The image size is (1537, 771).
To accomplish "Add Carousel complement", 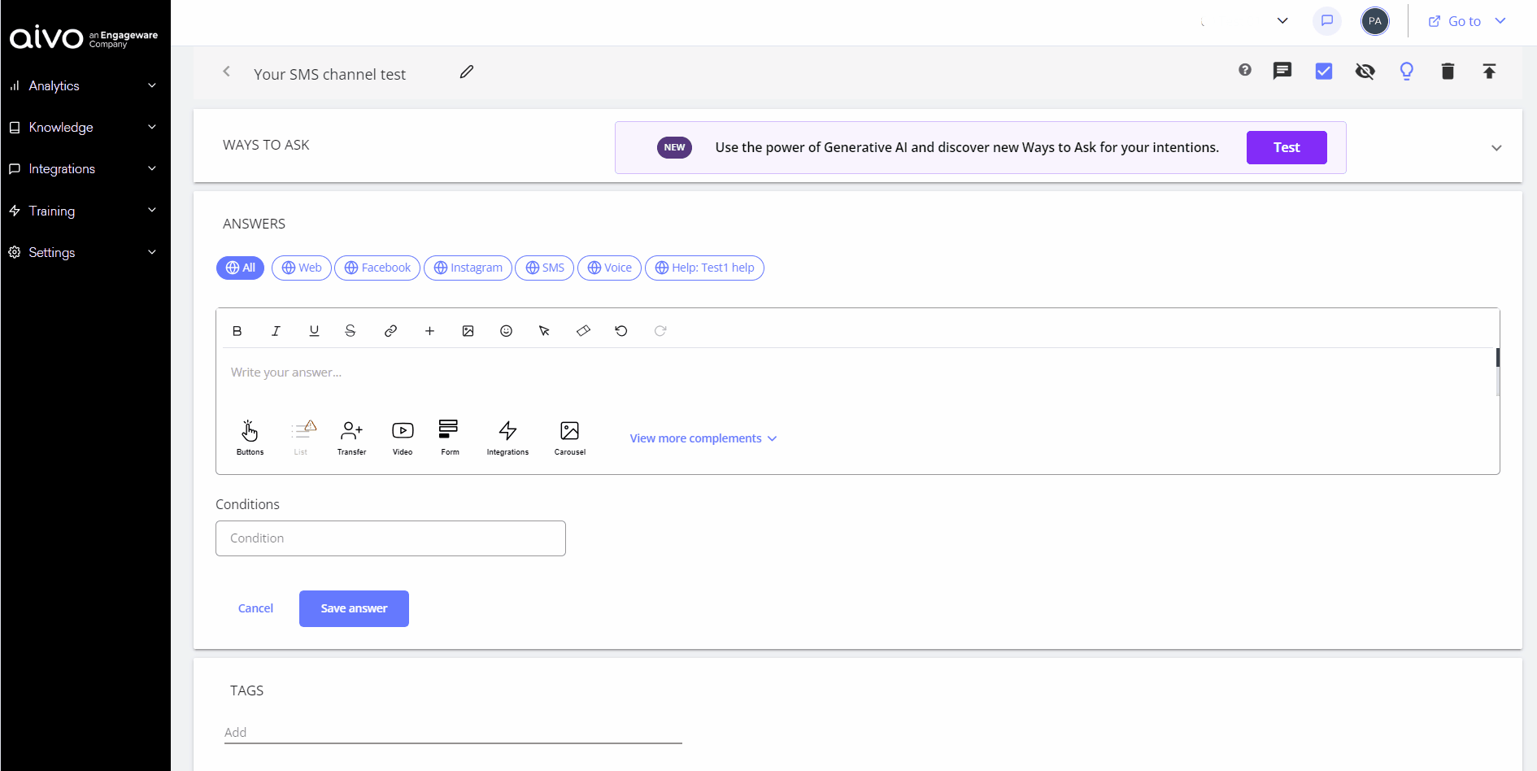I will (x=570, y=438).
